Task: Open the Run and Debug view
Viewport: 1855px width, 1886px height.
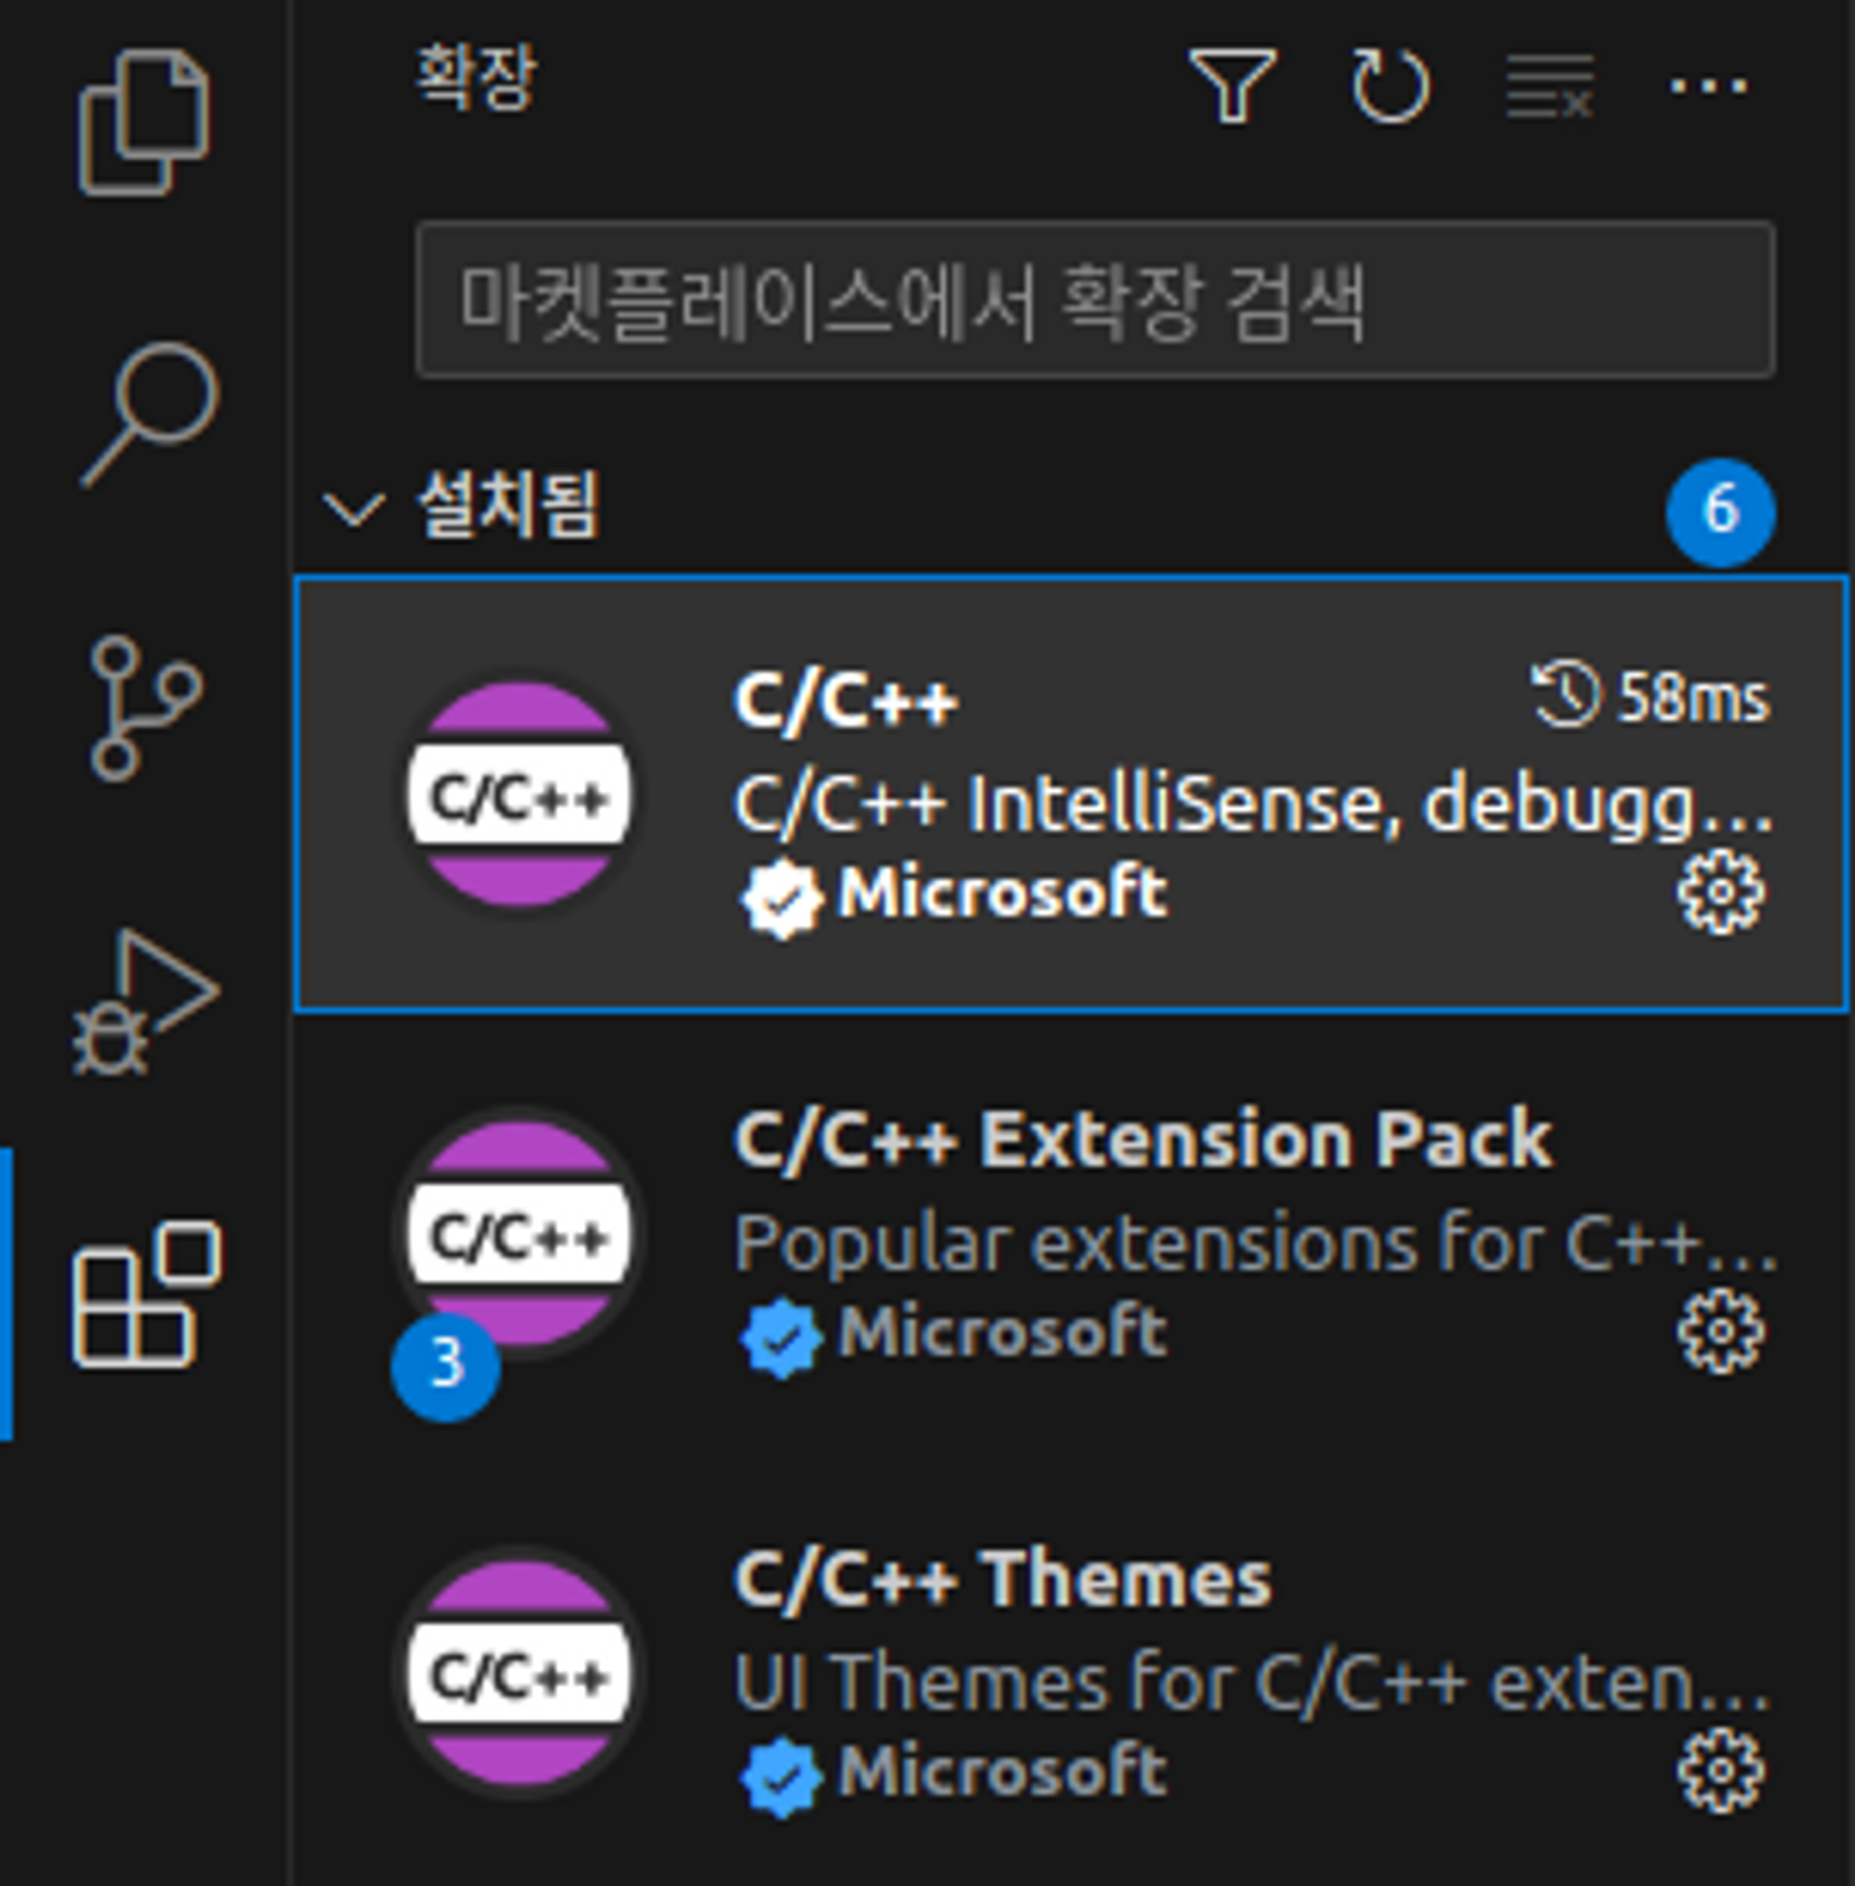Action: (147, 1001)
